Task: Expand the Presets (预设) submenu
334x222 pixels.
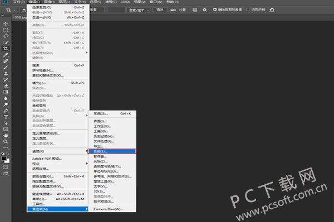Action: tap(58, 164)
